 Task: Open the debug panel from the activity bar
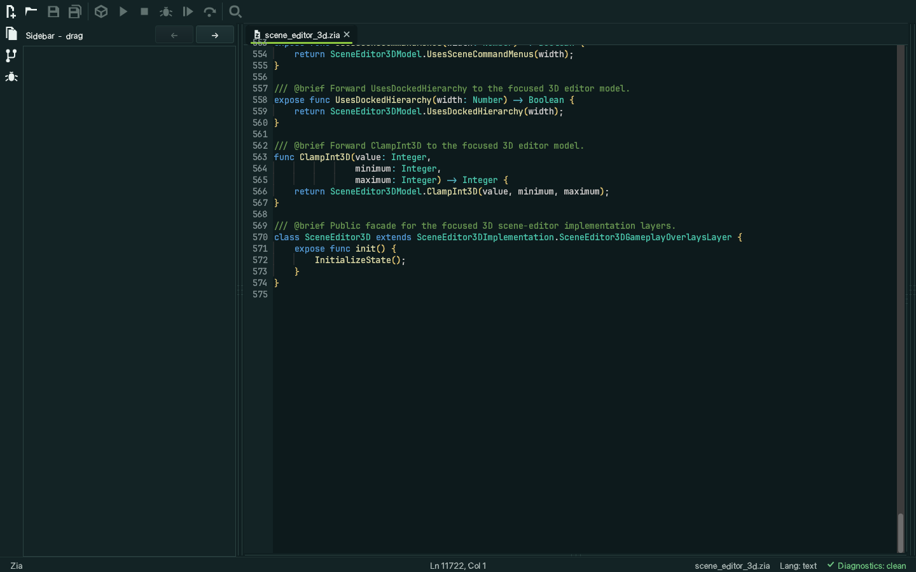click(11, 77)
